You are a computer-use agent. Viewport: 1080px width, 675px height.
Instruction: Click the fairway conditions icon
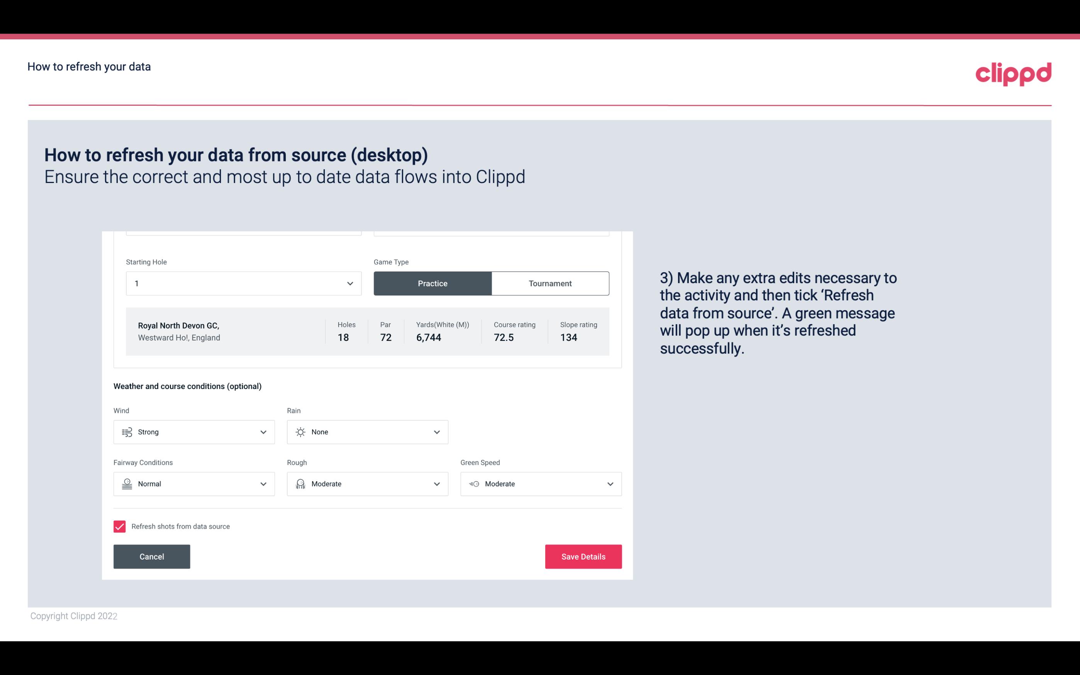pos(126,484)
